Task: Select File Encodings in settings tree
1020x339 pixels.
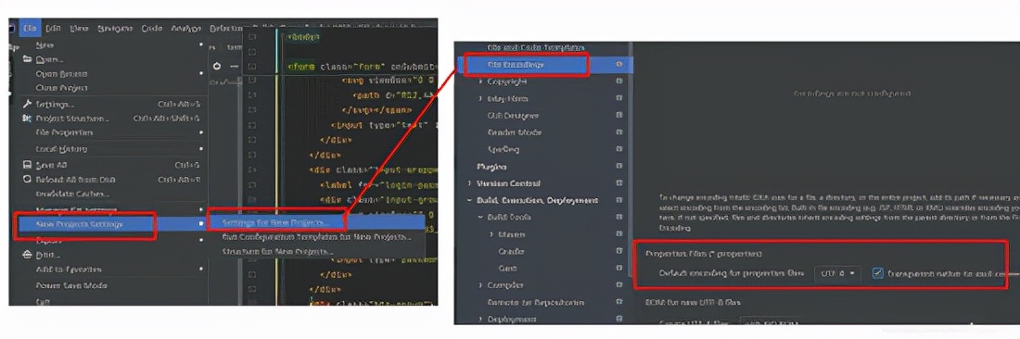Action: 516,65
